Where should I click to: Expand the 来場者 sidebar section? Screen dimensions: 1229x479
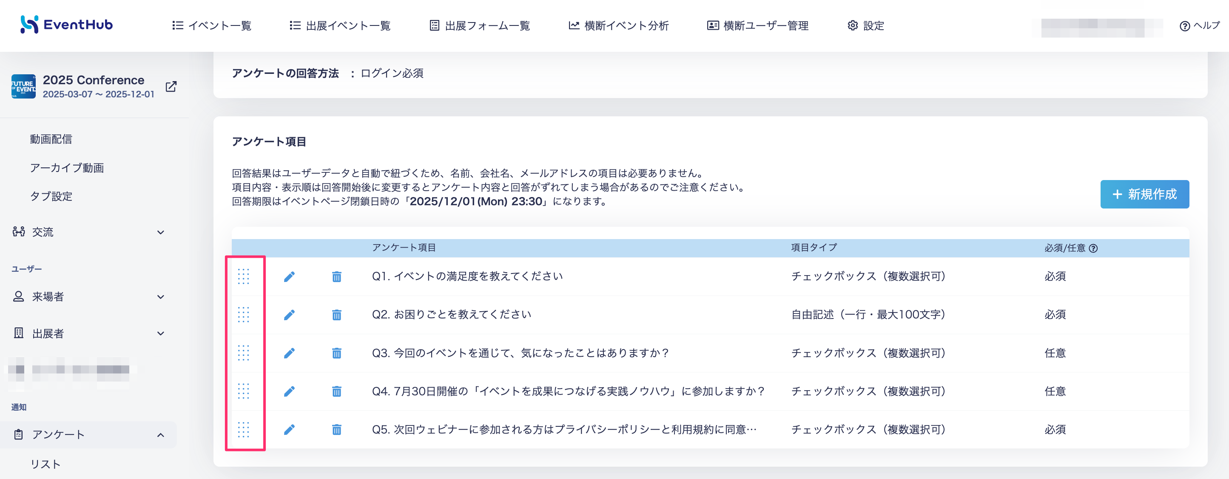pos(88,297)
